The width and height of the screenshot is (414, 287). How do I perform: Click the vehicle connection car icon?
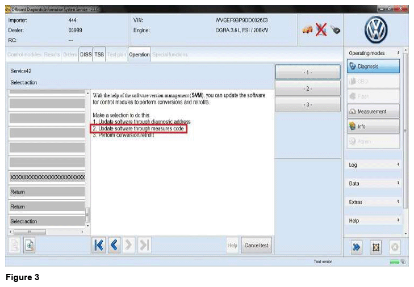[x=307, y=29]
